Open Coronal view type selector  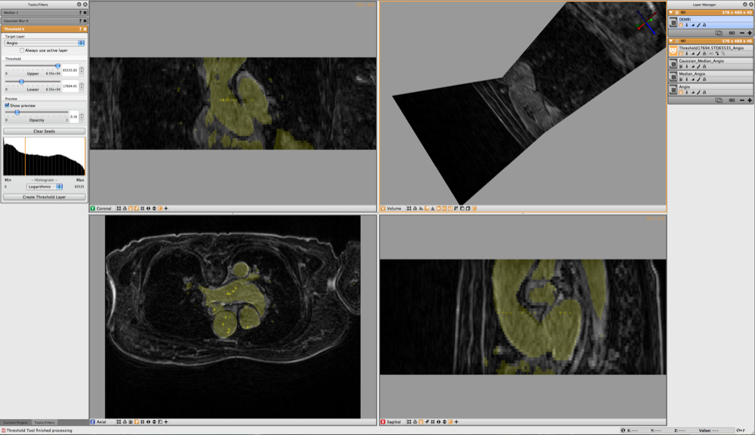(x=101, y=209)
